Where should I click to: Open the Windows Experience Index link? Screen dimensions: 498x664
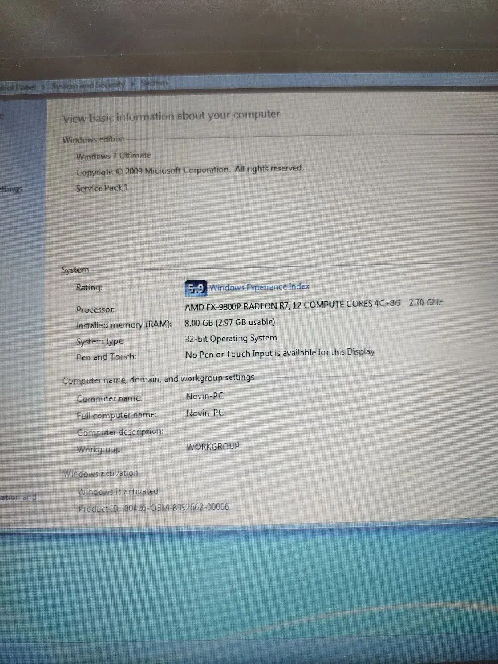(259, 287)
